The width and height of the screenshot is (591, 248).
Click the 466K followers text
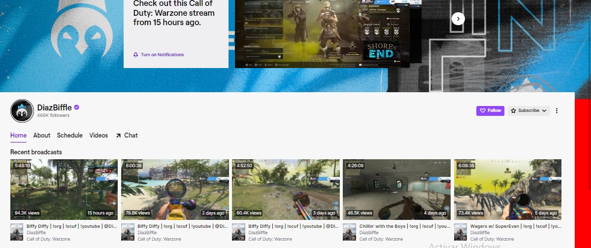[x=53, y=115]
